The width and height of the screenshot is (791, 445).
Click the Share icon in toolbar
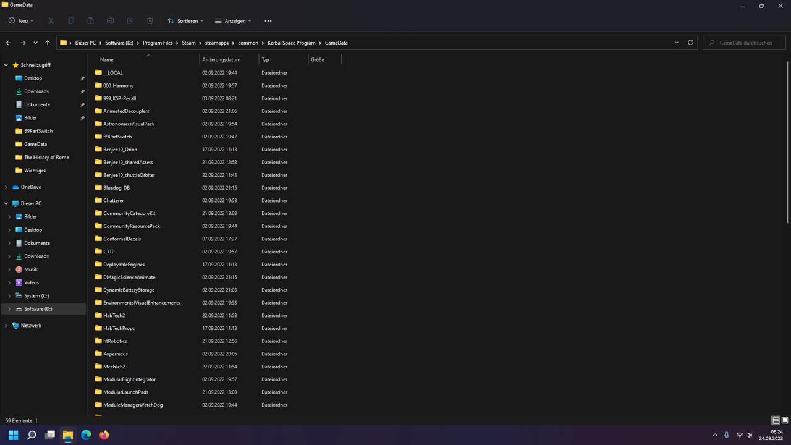point(130,20)
